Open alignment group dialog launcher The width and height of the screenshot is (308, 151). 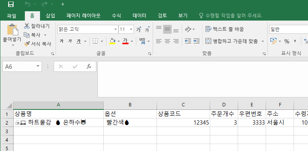point(264,54)
